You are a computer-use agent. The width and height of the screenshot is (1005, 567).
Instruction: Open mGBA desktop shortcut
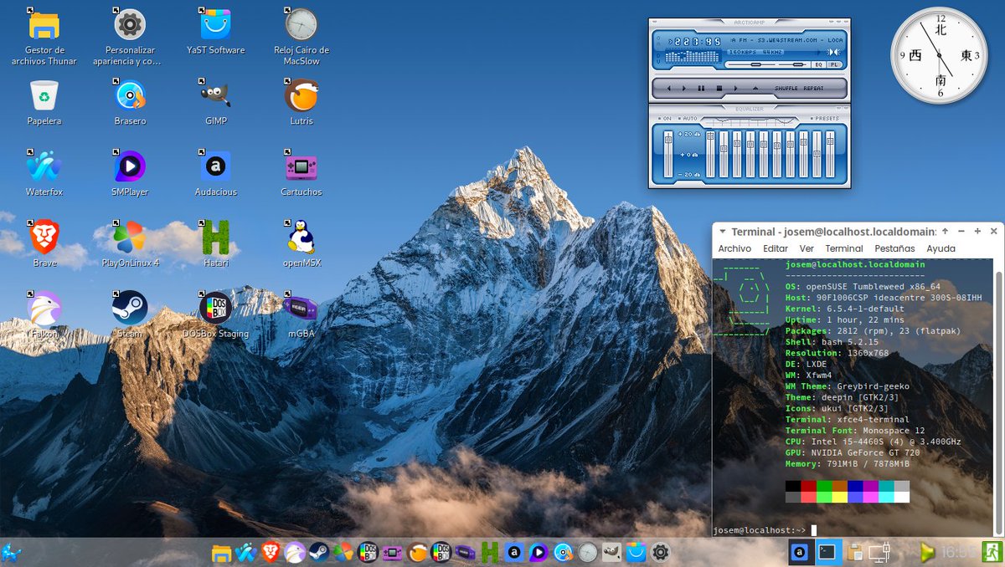click(x=301, y=315)
